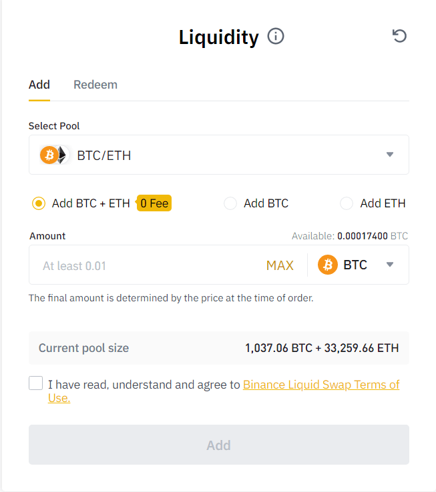Switch to the Add tab
Viewport: 436px width, 492px height.
coord(39,85)
